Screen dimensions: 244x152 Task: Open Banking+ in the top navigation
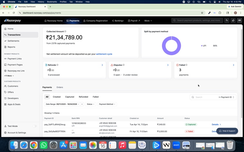tap(118, 21)
